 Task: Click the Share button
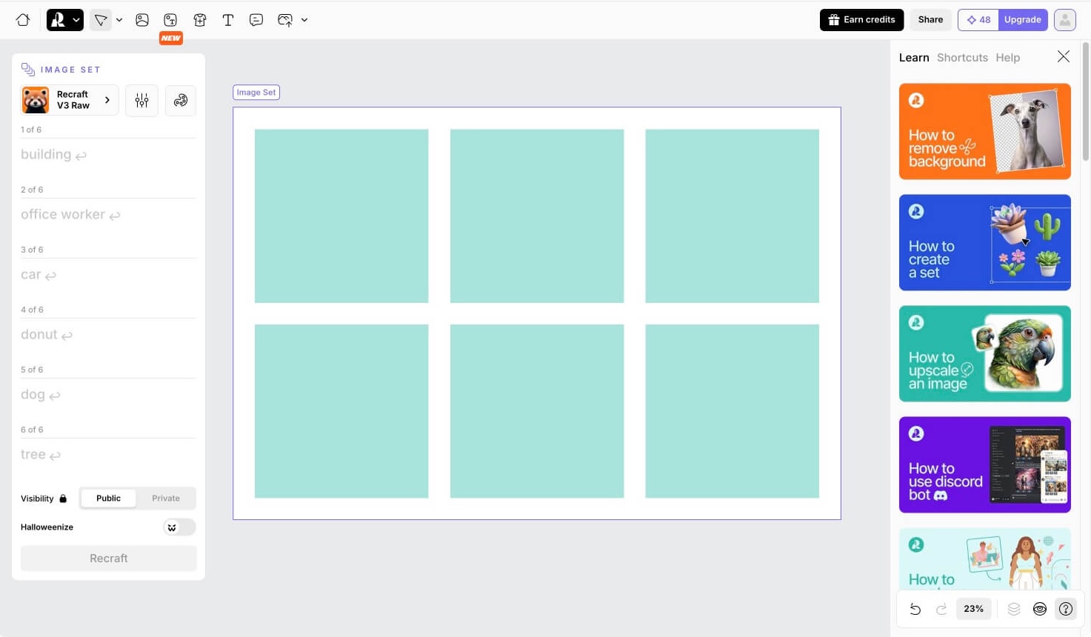click(x=930, y=20)
